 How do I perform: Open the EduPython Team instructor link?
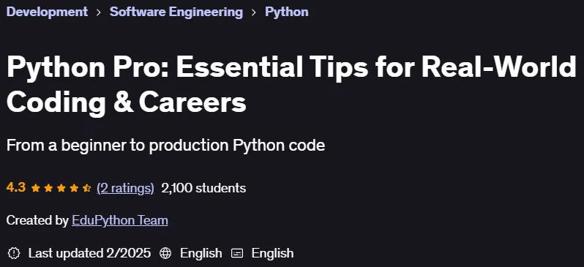point(120,220)
